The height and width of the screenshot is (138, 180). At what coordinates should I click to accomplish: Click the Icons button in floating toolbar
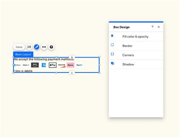pos(19,47)
